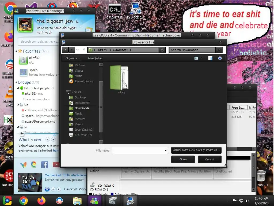Screen dimensions: 274x206
Task: Change view layout icon in file dialog
Action: [196, 58]
